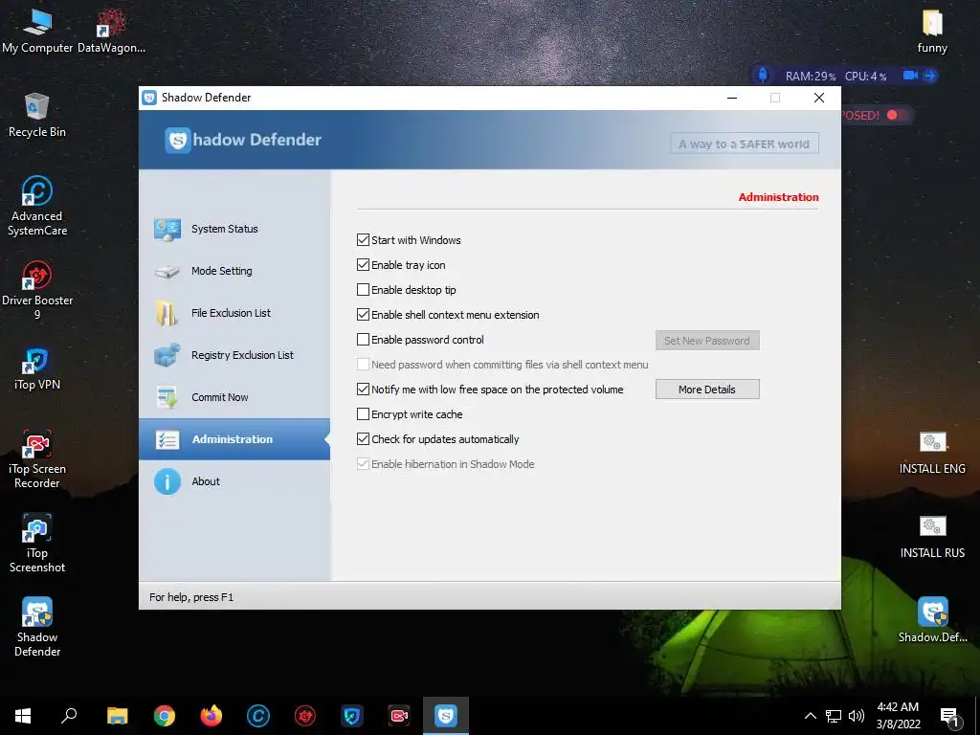Viewport: 980px width, 735px height.
Task: Check Enable password control
Action: tap(363, 340)
